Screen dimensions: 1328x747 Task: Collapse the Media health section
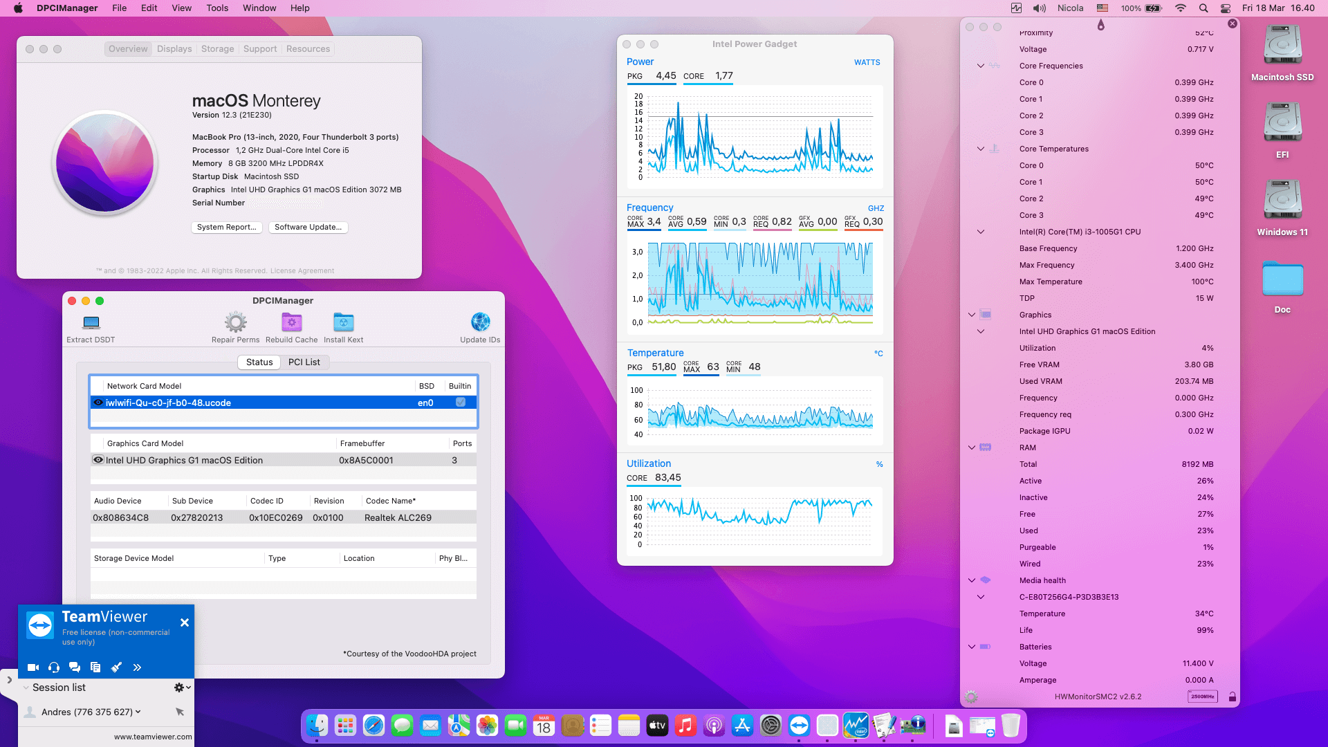972,580
